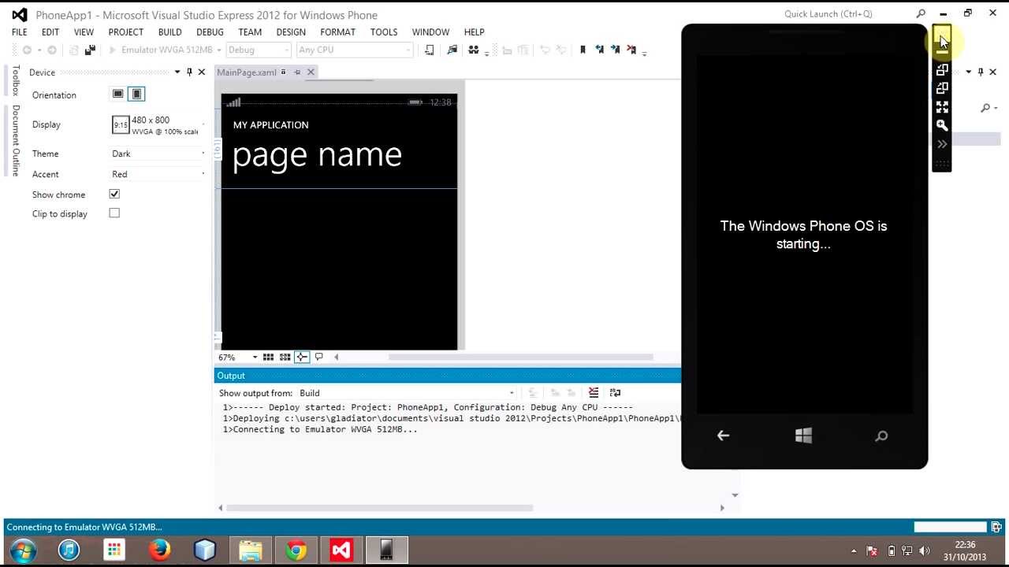Open the BUILD menu

pos(170,32)
